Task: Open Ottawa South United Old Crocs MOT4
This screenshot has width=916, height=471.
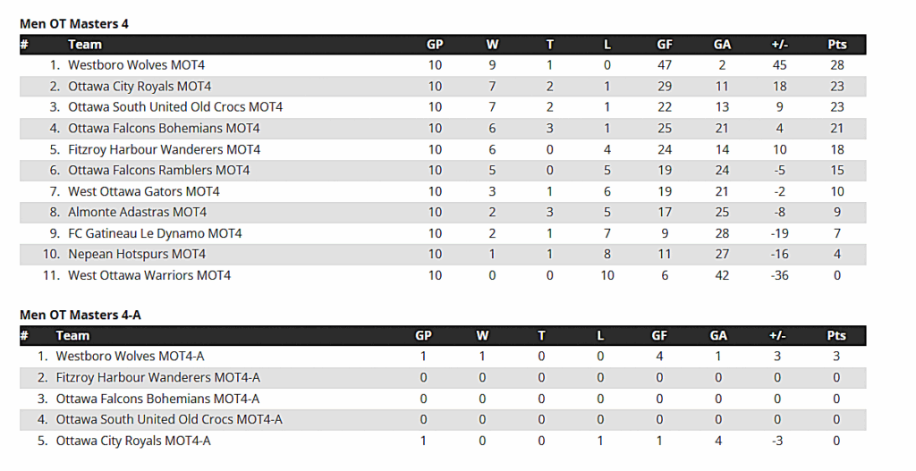Action: tap(175, 107)
